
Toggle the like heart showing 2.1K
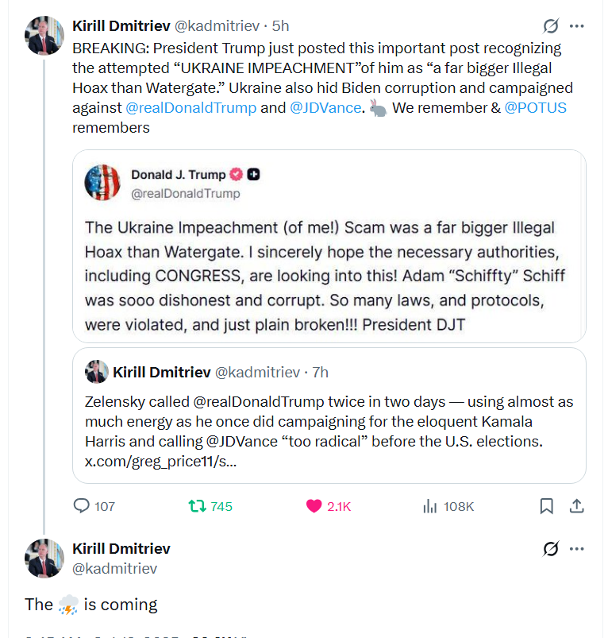(x=314, y=506)
